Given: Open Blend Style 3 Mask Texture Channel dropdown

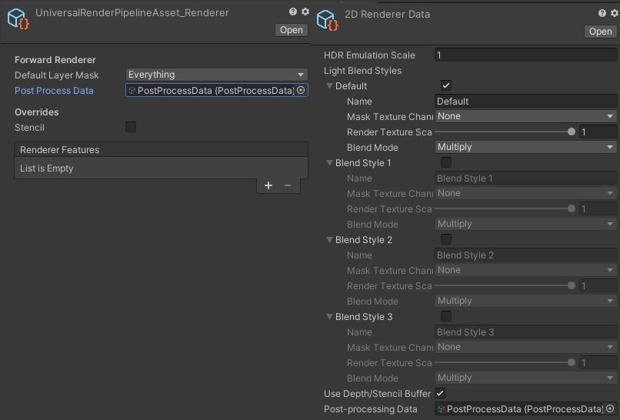Looking at the screenshot, I should click(x=526, y=347).
